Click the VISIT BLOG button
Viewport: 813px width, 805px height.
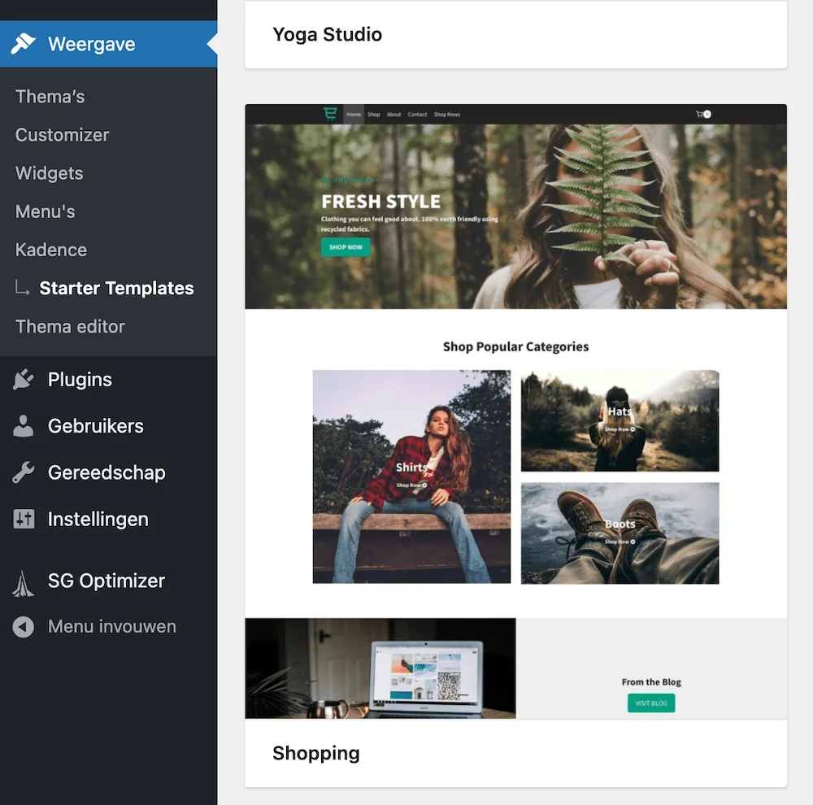pos(650,703)
